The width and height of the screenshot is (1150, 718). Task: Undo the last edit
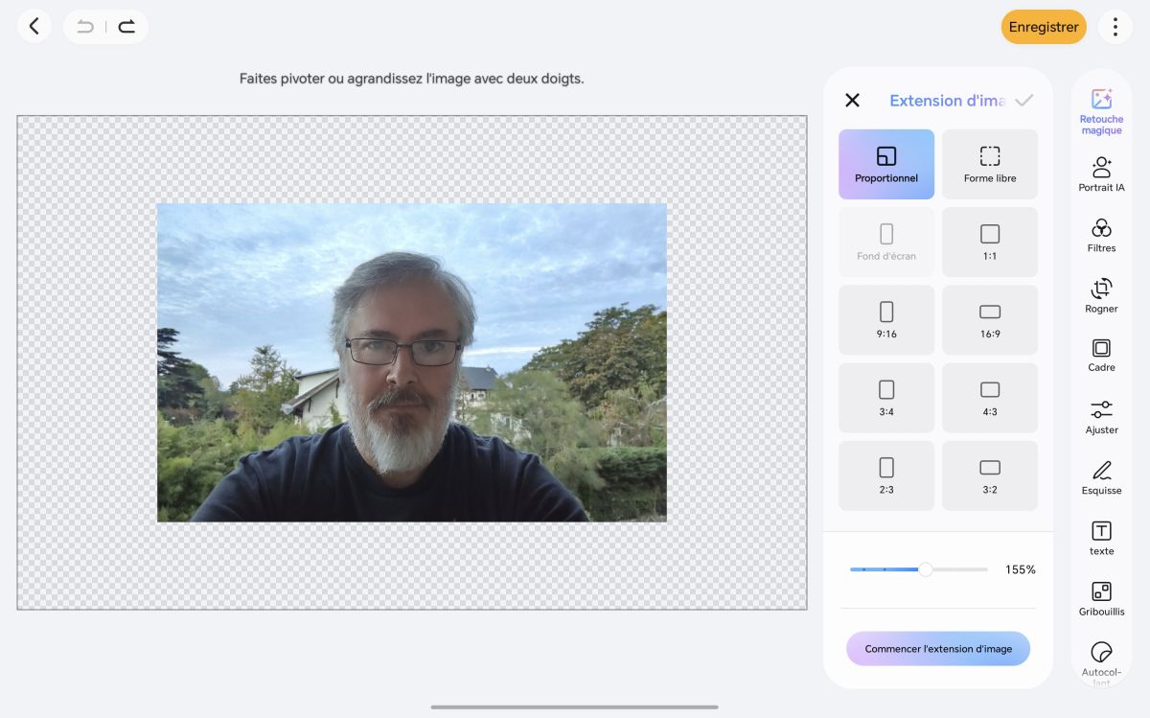click(85, 27)
